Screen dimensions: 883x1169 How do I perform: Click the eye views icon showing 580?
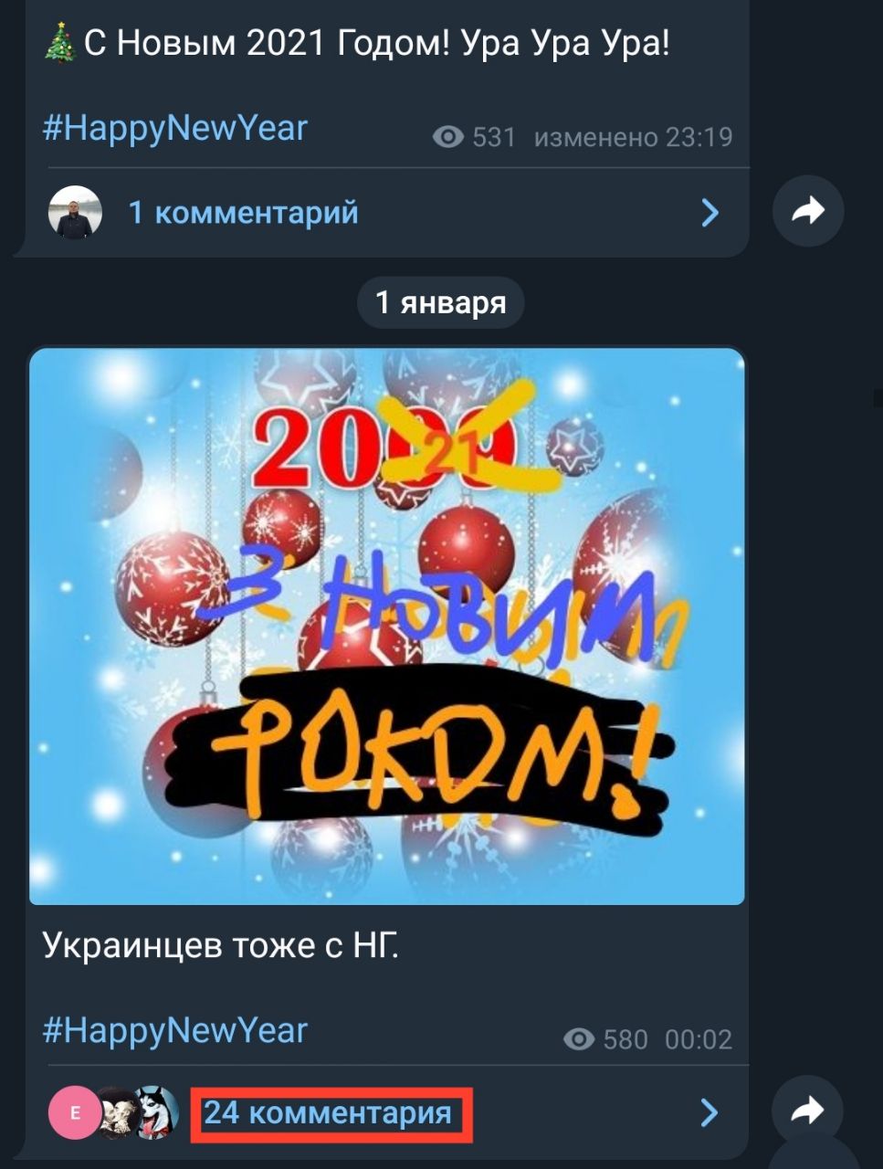[x=579, y=1039]
